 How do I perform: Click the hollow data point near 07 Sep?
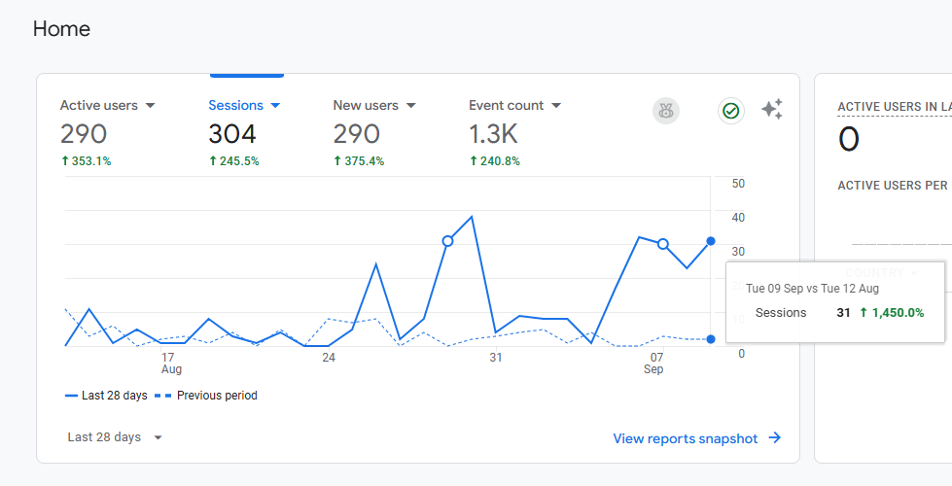(x=663, y=244)
